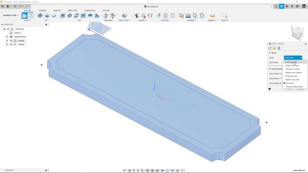Select the fourth 3D toolpath icon
Image resolution: width=308 pixels, height=173 pixels.
pos(83,15)
